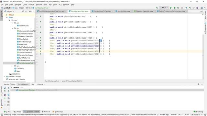Close the SumMechanicsTest.java editor tab

click(x=89, y=11)
